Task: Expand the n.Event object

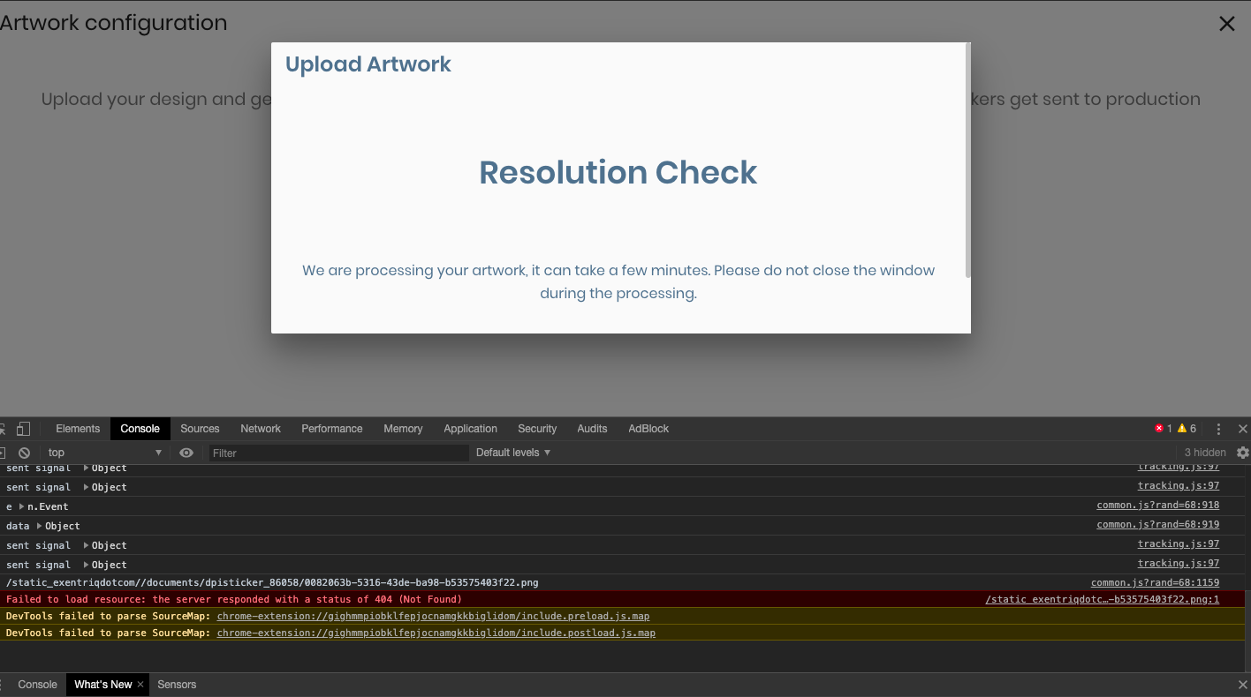Action: pos(22,506)
